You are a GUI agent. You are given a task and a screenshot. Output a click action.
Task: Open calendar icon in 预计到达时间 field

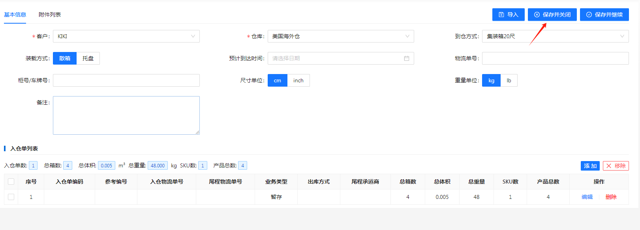406,58
